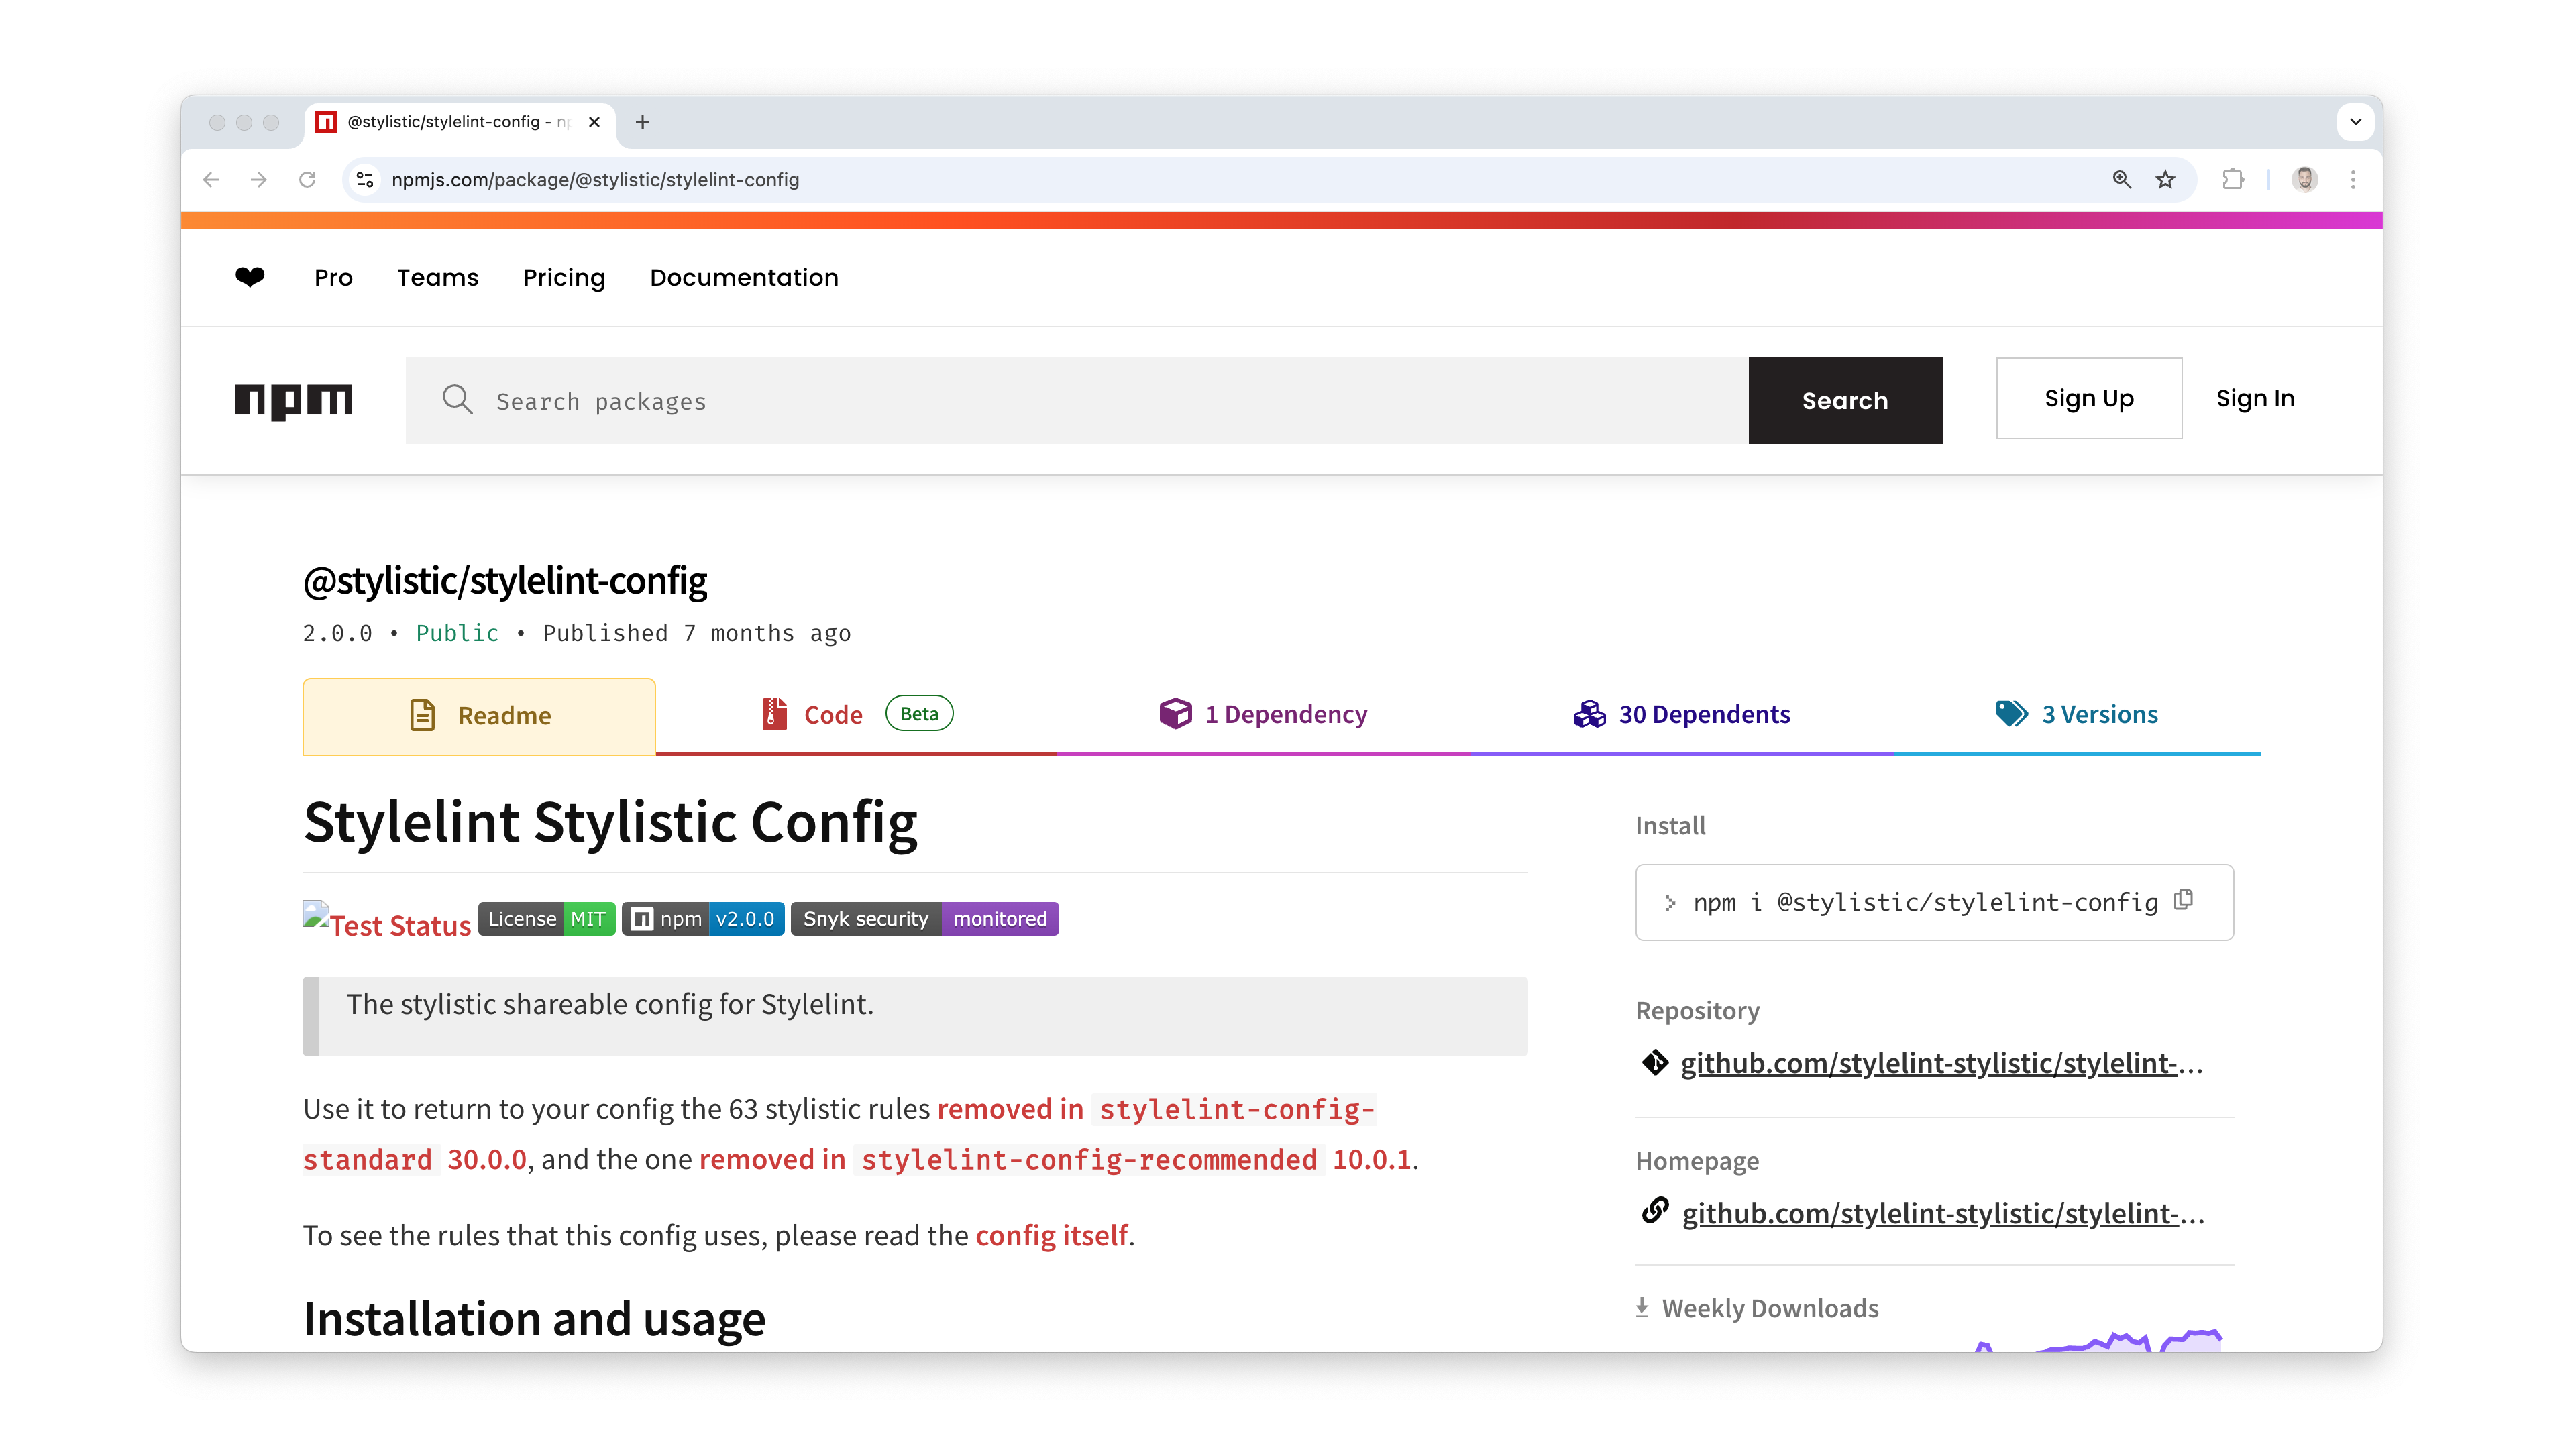Click the black Search button
The width and height of the screenshot is (2576, 1450).
point(1845,401)
